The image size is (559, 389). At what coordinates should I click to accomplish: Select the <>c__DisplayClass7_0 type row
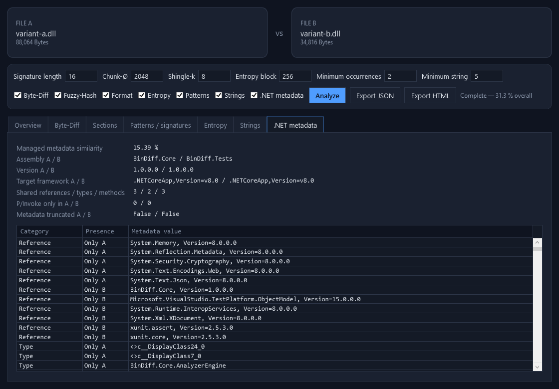275,356
